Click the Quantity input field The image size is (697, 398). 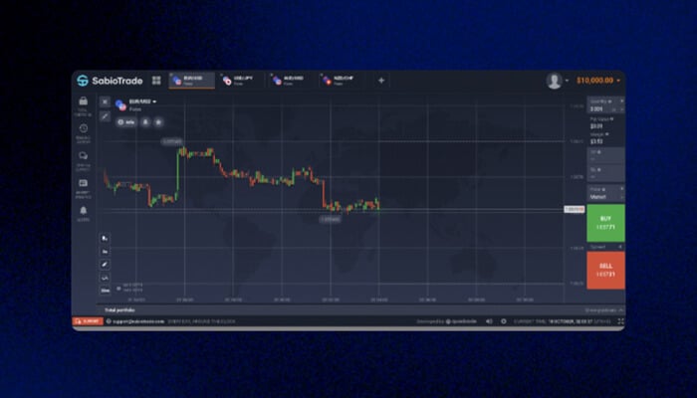605,105
